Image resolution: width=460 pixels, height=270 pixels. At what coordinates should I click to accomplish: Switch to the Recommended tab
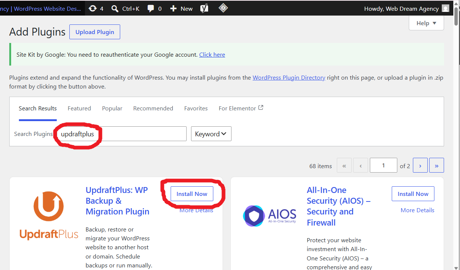click(x=153, y=108)
